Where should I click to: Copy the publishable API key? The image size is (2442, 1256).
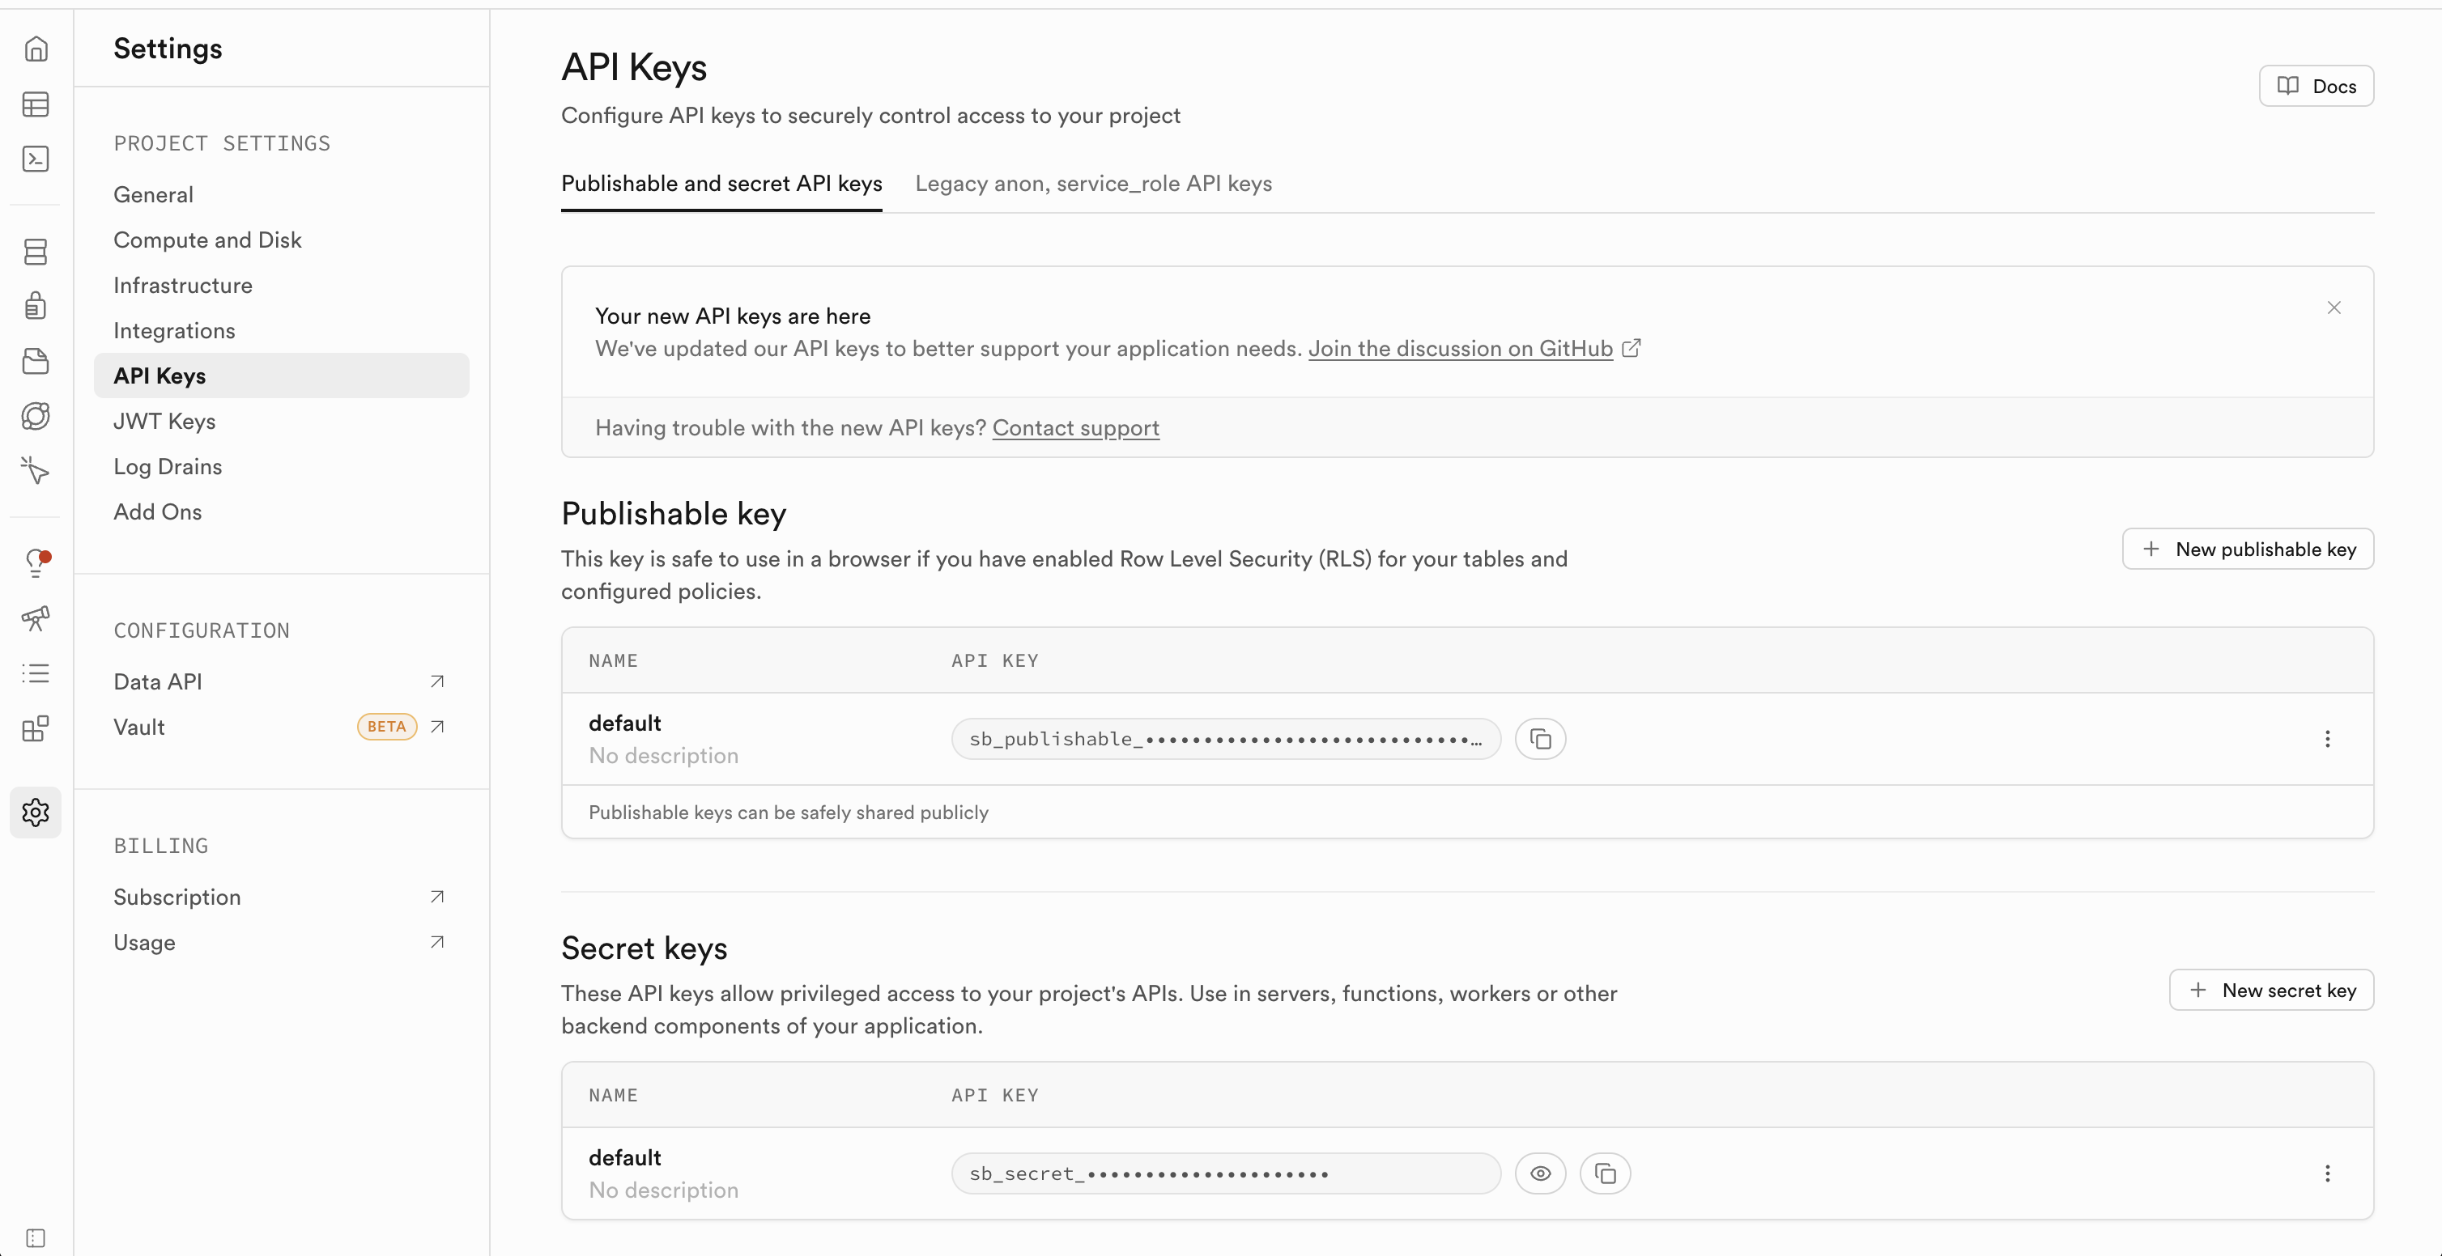pos(1539,739)
